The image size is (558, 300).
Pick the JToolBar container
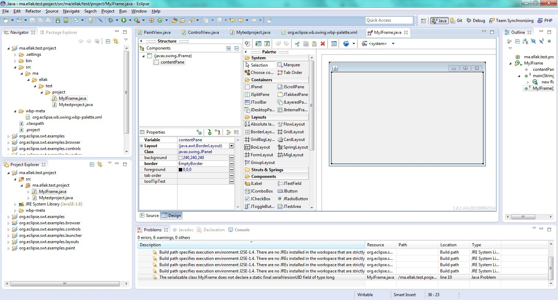click(256, 102)
